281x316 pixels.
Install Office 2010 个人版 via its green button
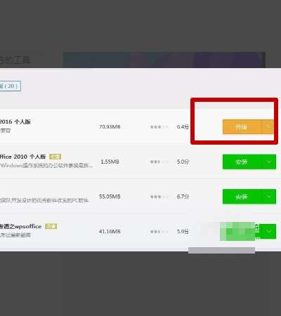point(242,162)
